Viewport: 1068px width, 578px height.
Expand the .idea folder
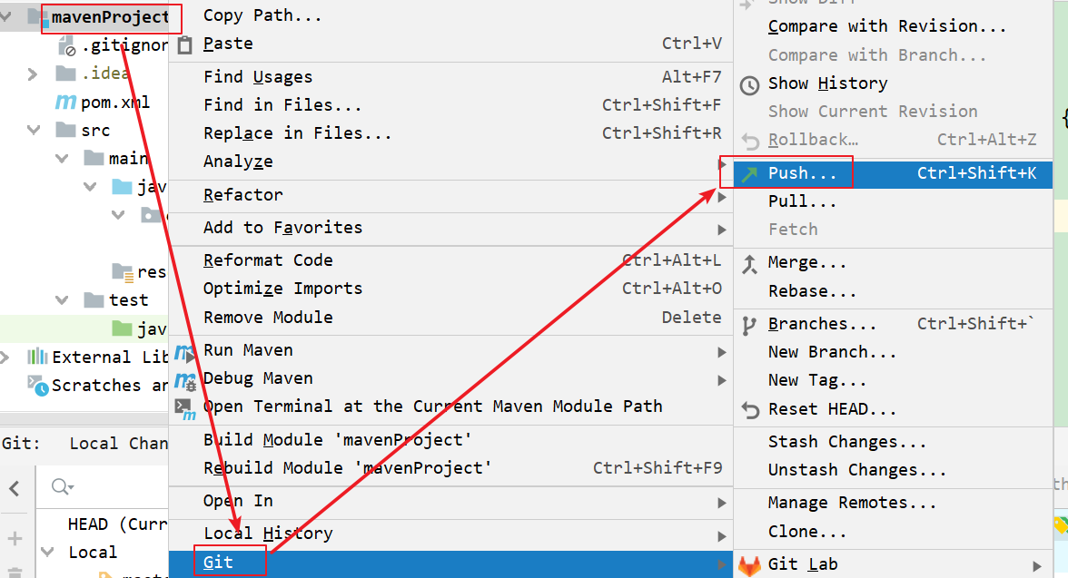point(33,73)
